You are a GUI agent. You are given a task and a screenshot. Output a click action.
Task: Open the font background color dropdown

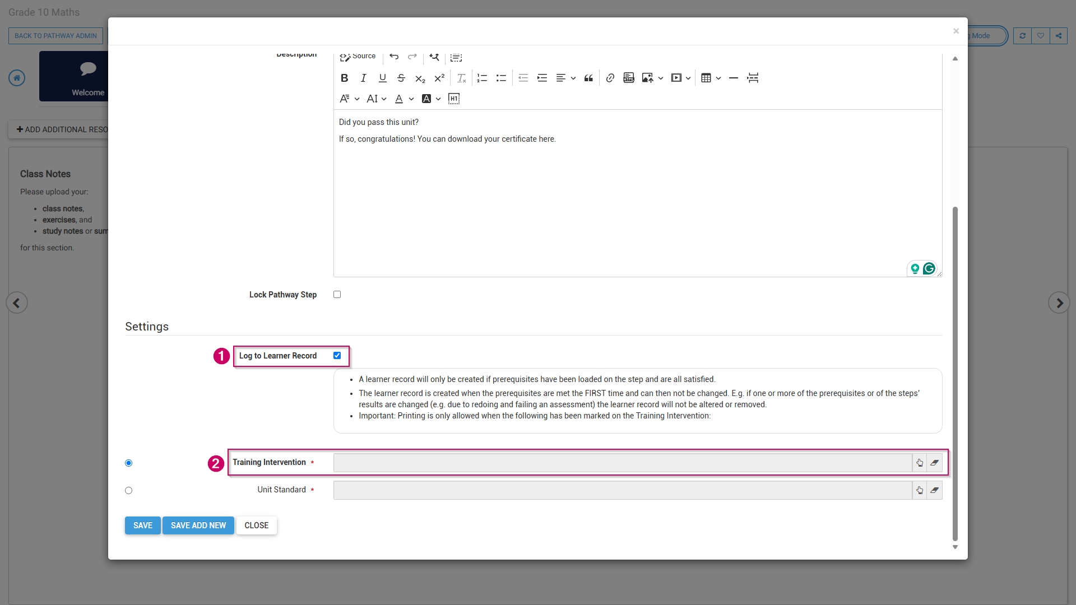point(431,99)
